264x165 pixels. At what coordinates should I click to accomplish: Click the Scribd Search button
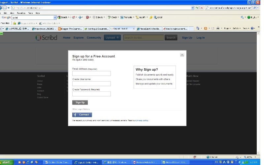pyautogui.click(x=171, y=38)
